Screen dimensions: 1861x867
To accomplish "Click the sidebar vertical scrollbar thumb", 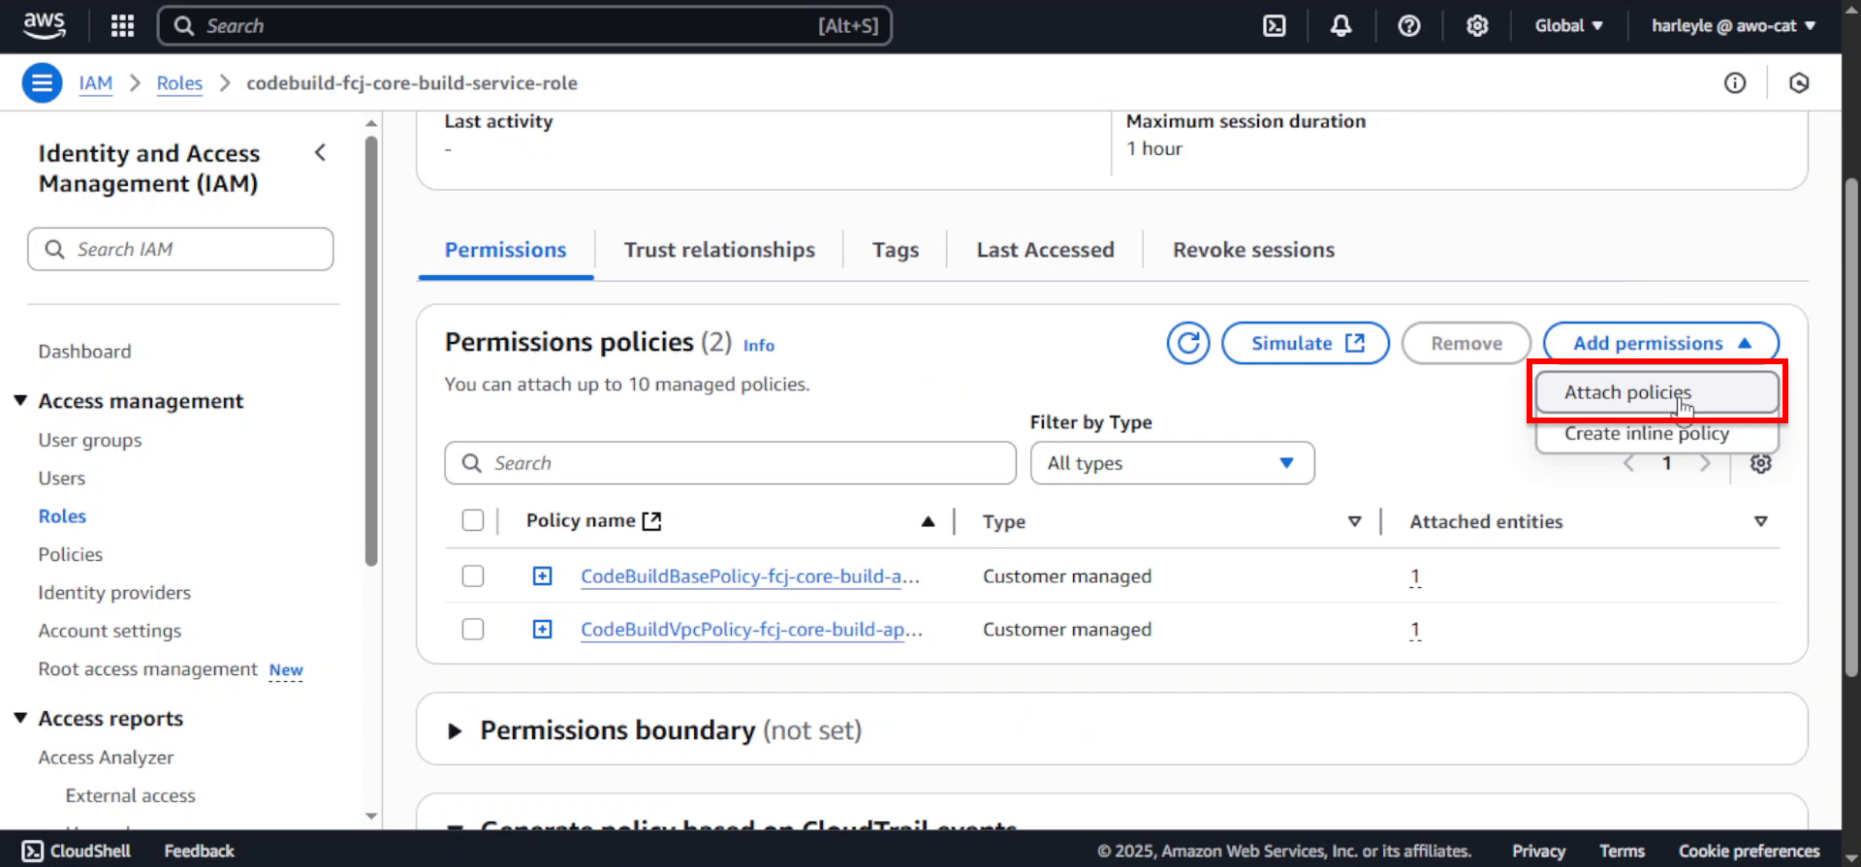I will [x=371, y=351].
